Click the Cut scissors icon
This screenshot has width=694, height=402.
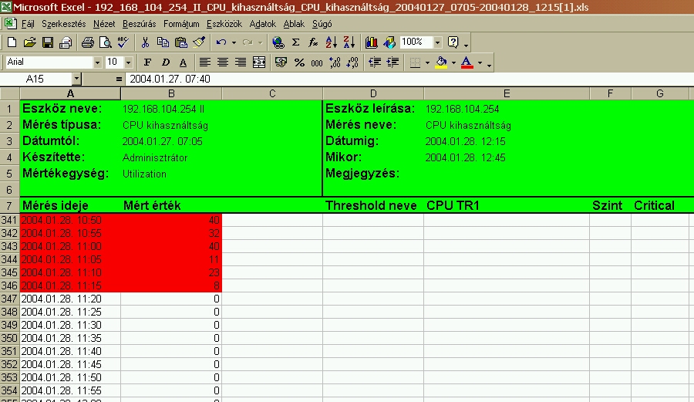click(x=146, y=42)
